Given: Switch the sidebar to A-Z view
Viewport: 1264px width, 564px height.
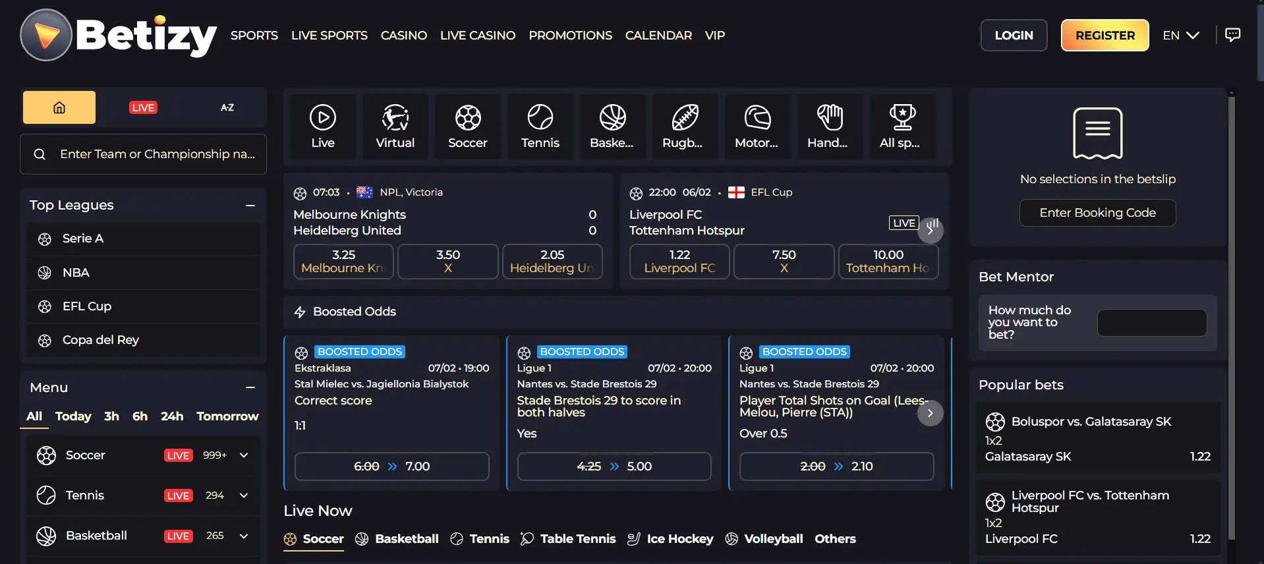Looking at the screenshot, I should [227, 107].
